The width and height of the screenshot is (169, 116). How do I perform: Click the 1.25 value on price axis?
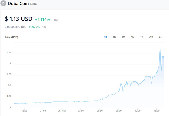coord(9,53)
